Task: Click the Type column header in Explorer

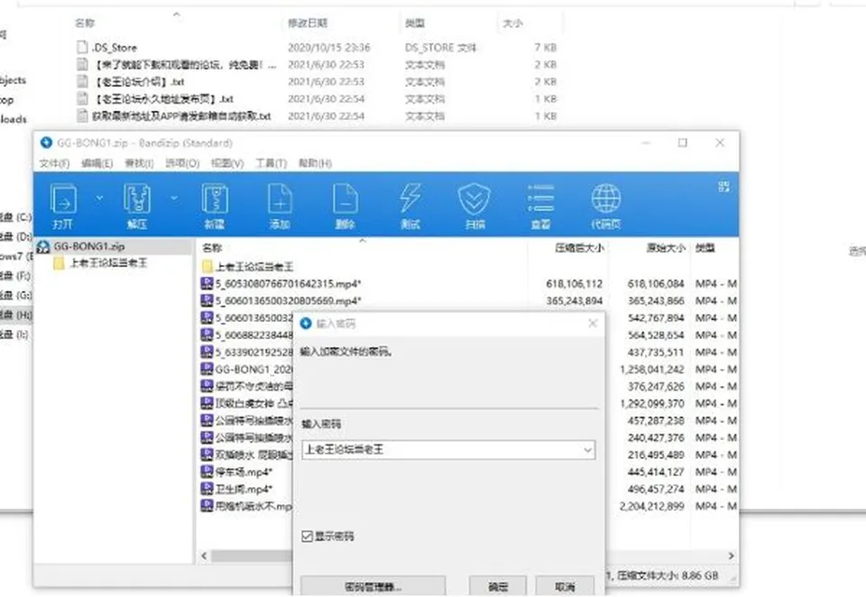Action: [415, 23]
